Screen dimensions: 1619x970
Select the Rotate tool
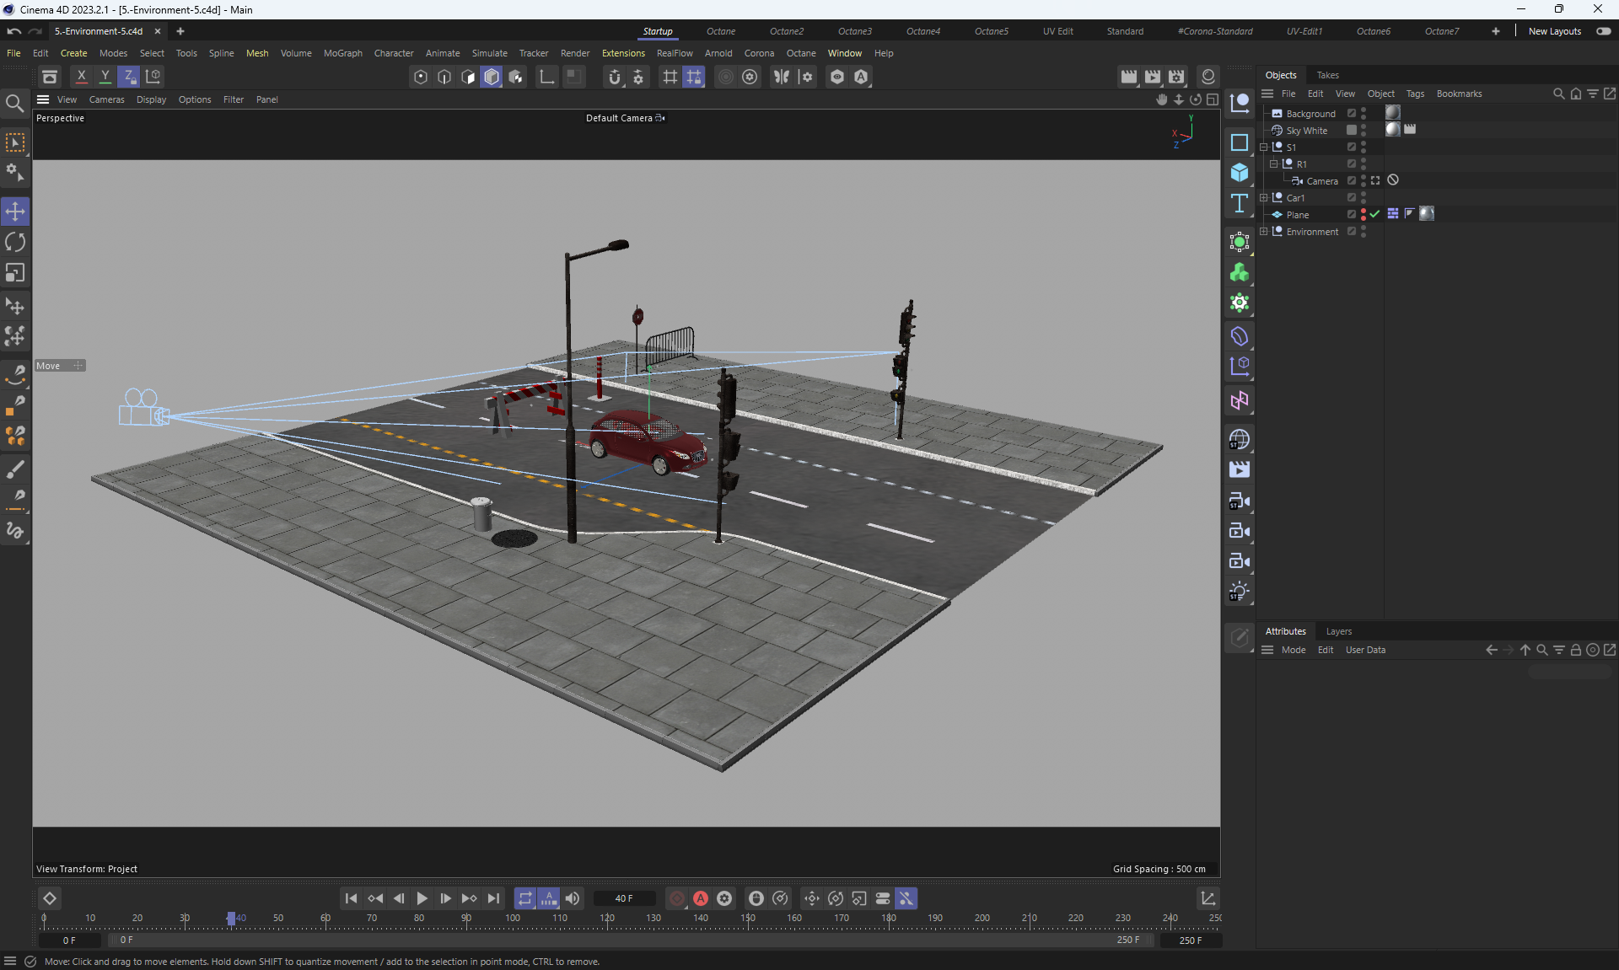point(15,242)
